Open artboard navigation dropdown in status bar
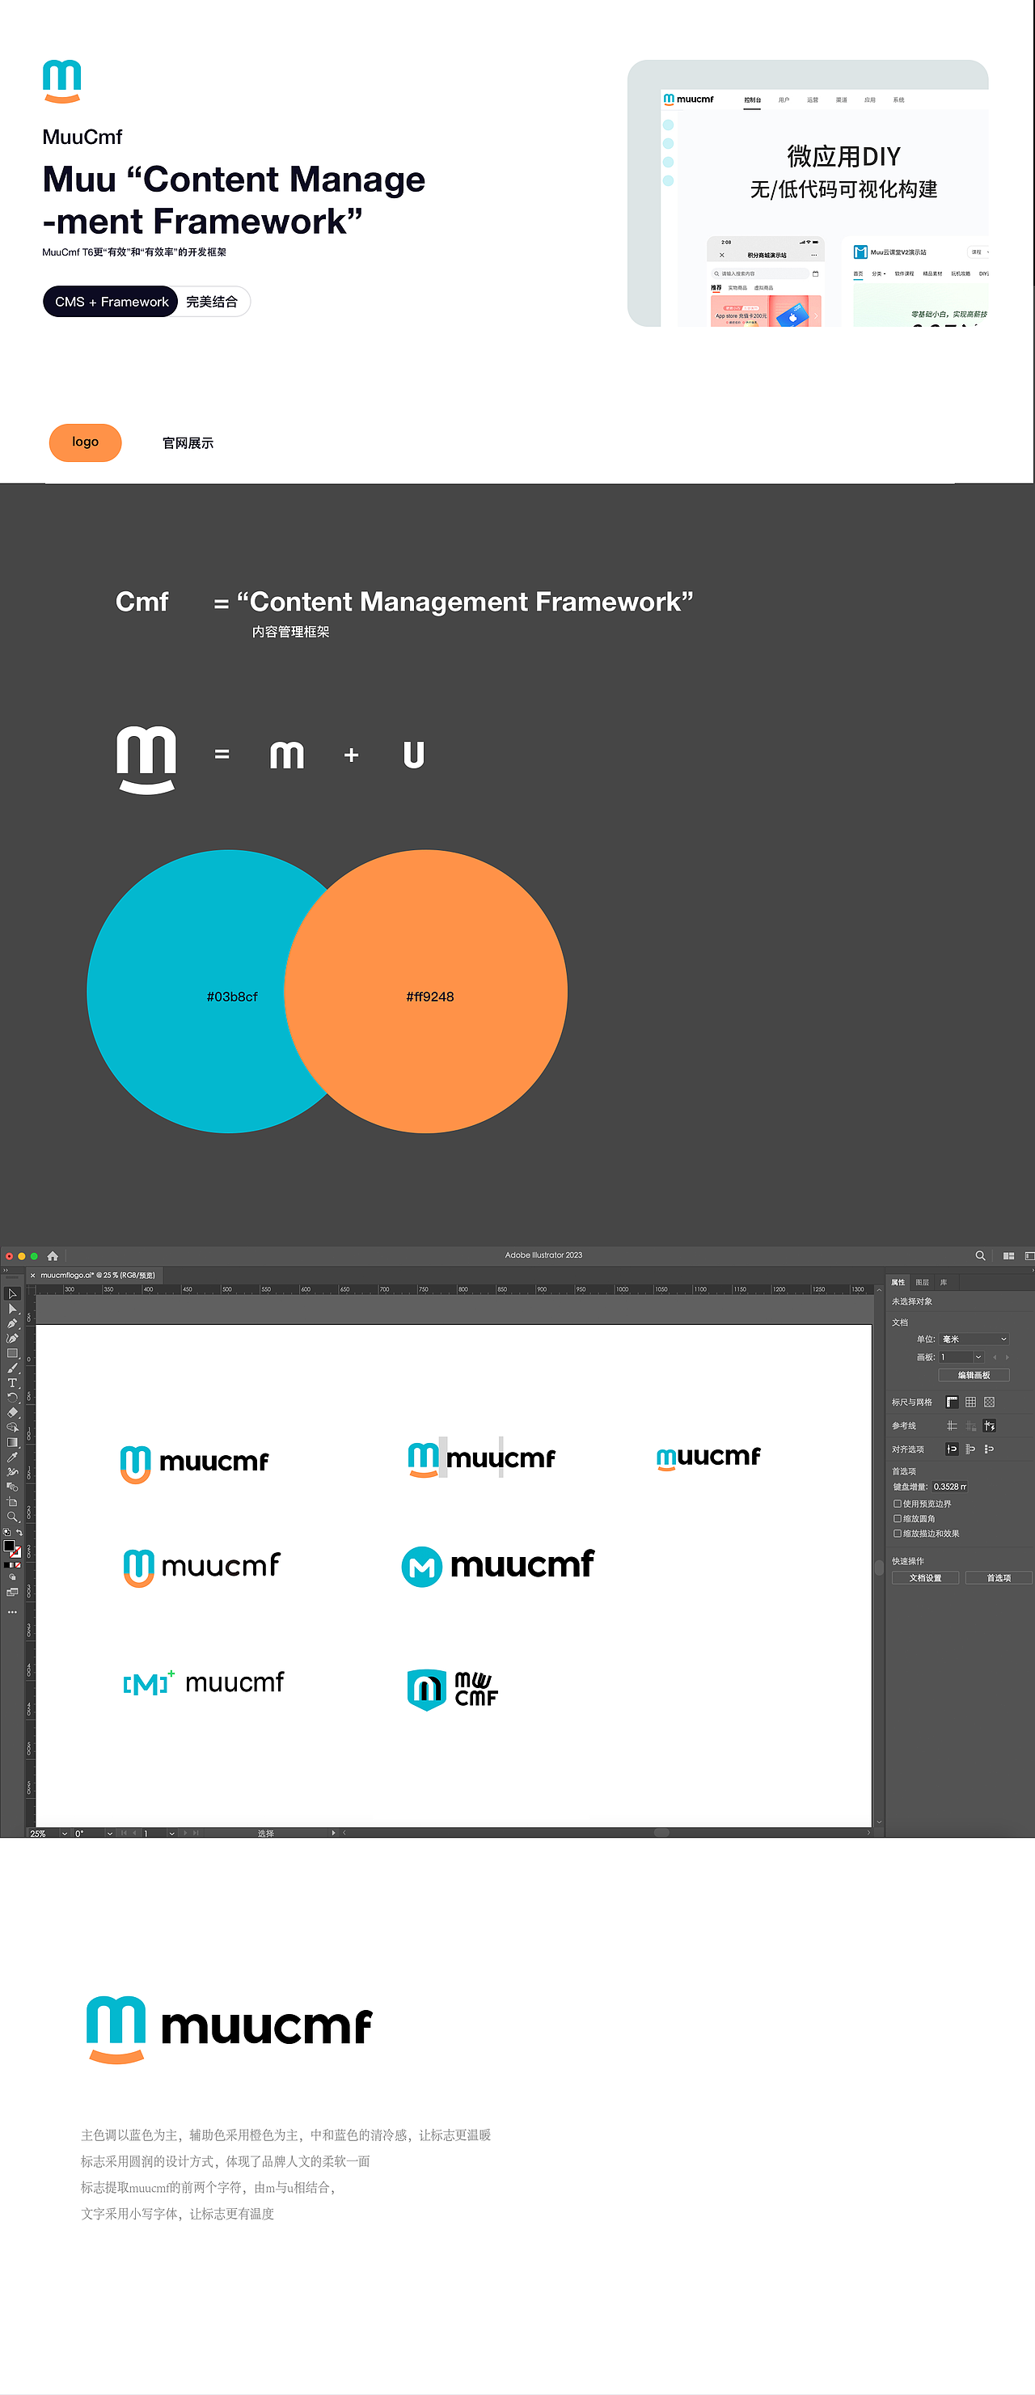This screenshot has height=2395, width=1035. click(x=172, y=1834)
